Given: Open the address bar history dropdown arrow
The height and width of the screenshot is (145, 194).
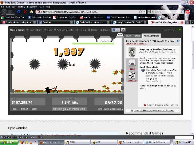Looking at the screenshot, I should coord(144,12).
